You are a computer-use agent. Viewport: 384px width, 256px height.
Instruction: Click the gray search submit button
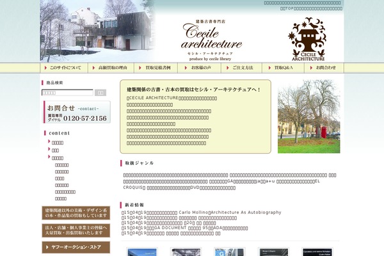pyautogui.click(x=100, y=93)
